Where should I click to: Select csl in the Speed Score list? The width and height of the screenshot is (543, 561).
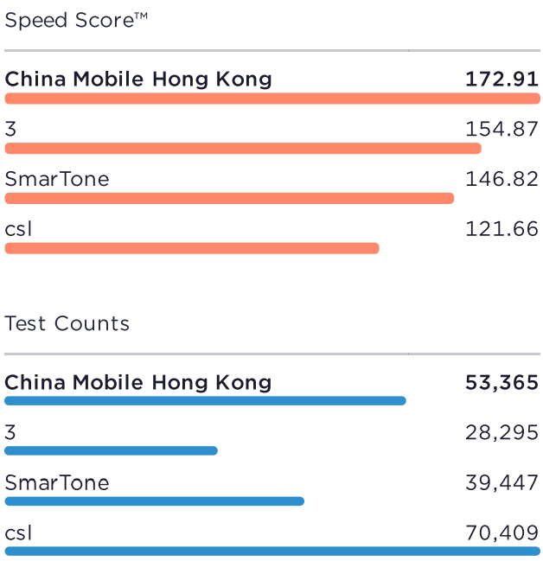(x=18, y=230)
